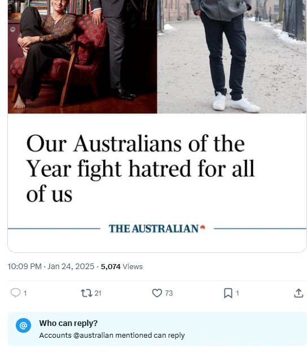Open the photo of woman in red armchair
This screenshot has height=353, width=308.
[82, 56]
